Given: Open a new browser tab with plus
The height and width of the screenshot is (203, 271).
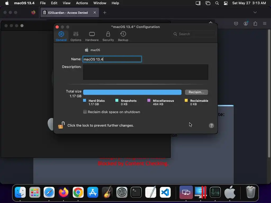Looking at the screenshot, I should pos(105,13).
